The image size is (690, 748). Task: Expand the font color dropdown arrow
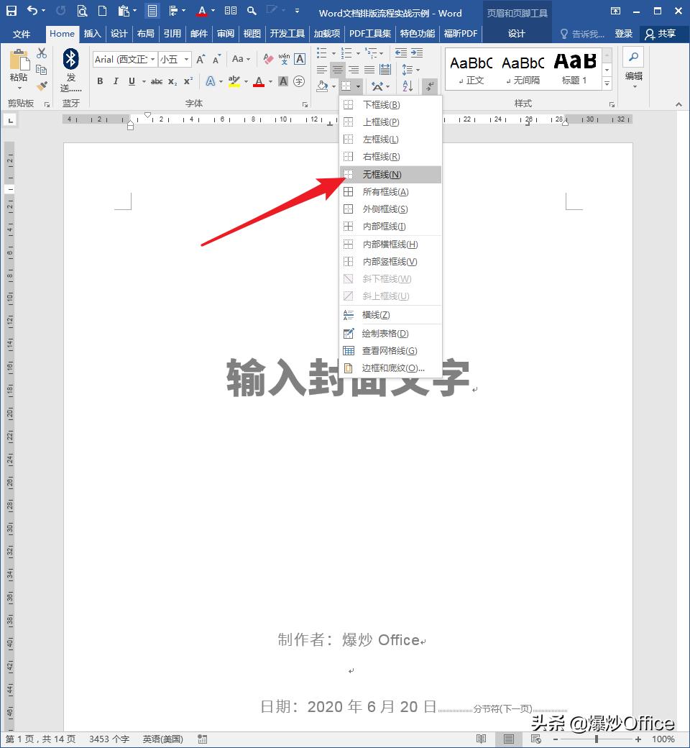(270, 81)
